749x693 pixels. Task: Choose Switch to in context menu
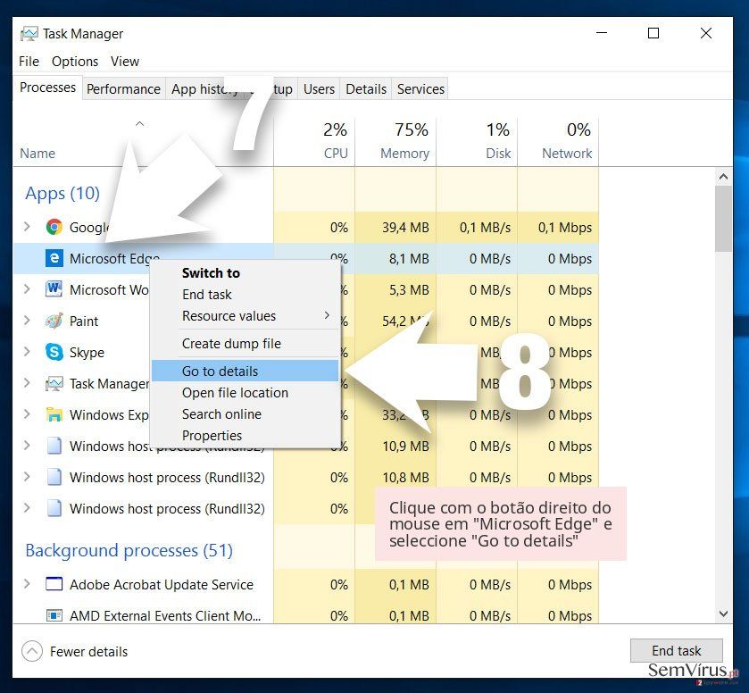coord(245,273)
